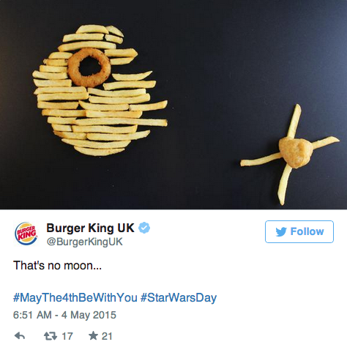Image resolution: width=347 pixels, height=350 pixels.
Task: Click the onion ring in the photo
Action: tap(89, 67)
